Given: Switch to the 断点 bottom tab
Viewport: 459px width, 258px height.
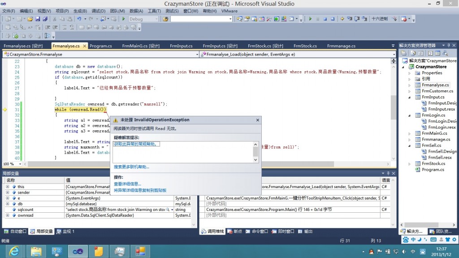Looking at the screenshot, I should click(x=235, y=232).
